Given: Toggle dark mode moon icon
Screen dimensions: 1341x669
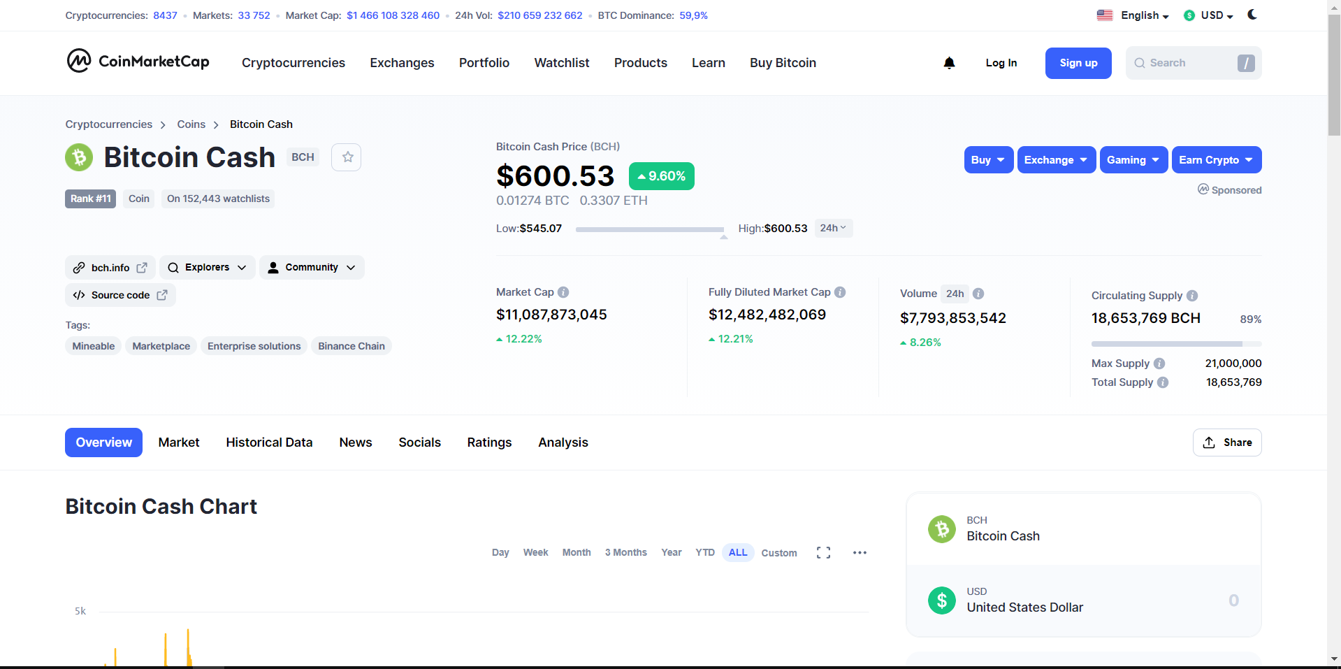Looking at the screenshot, I should pyautogui.click(x=1252, y=15).
